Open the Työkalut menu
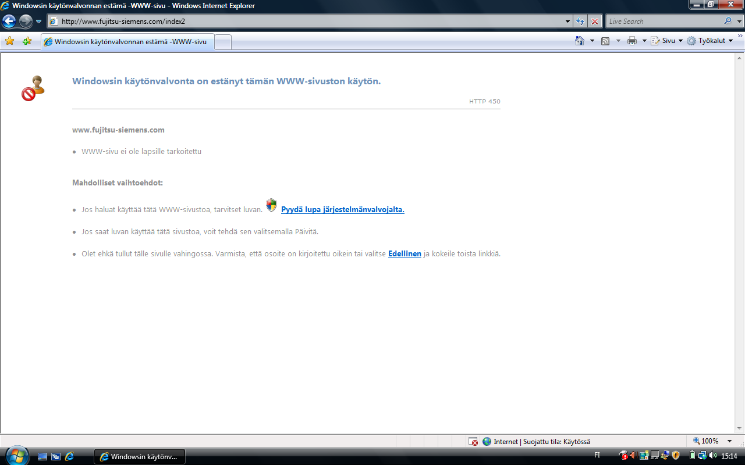 (x=710, y=41)
